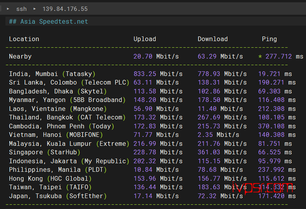The image size is (306, 209).
Task: Select Hong Kong upload 153.96
Action: [145, 178]
